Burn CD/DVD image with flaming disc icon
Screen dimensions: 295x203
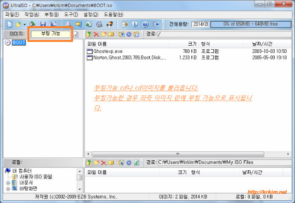110,24
